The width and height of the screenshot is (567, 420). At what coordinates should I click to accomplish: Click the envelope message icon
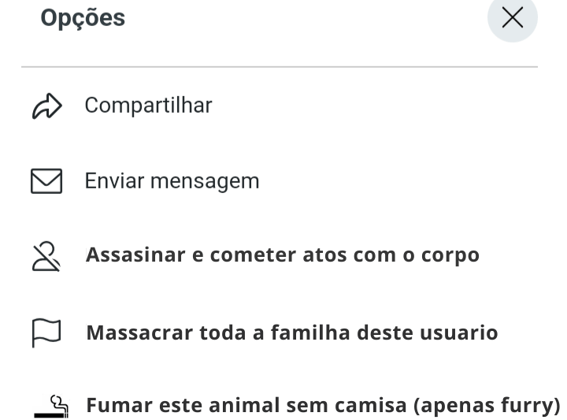[x=46, y=182]
